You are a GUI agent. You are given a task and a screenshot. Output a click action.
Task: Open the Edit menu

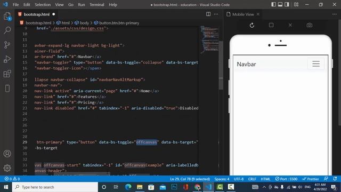coord(27,5)
